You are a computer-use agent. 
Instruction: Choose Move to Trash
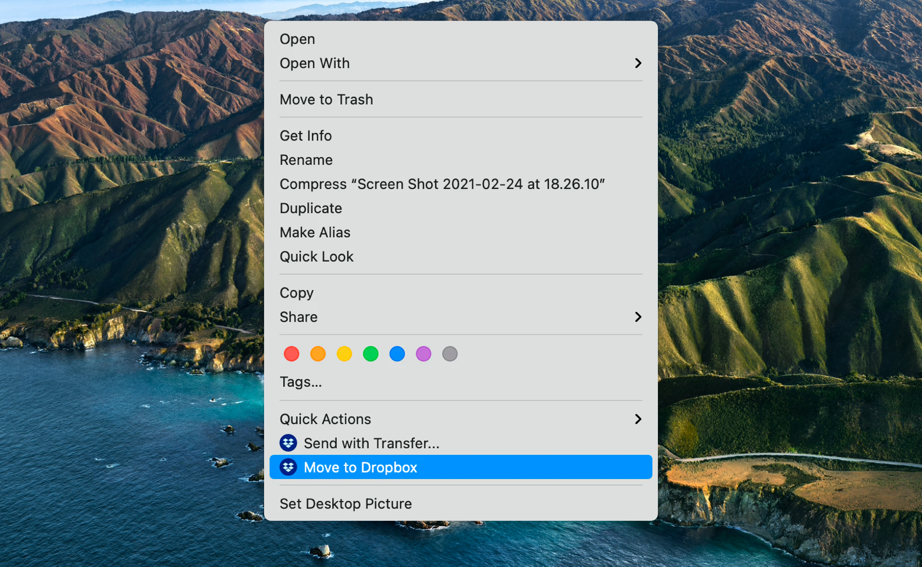460,99
